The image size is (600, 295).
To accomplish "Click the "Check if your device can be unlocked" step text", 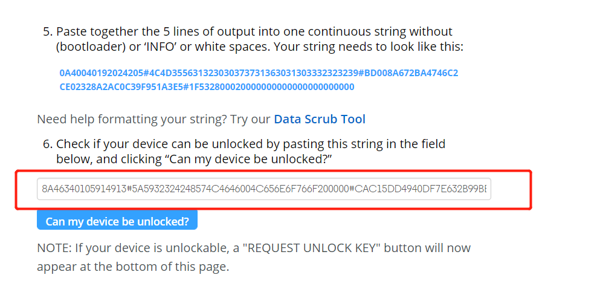I will tap(251, 151).
